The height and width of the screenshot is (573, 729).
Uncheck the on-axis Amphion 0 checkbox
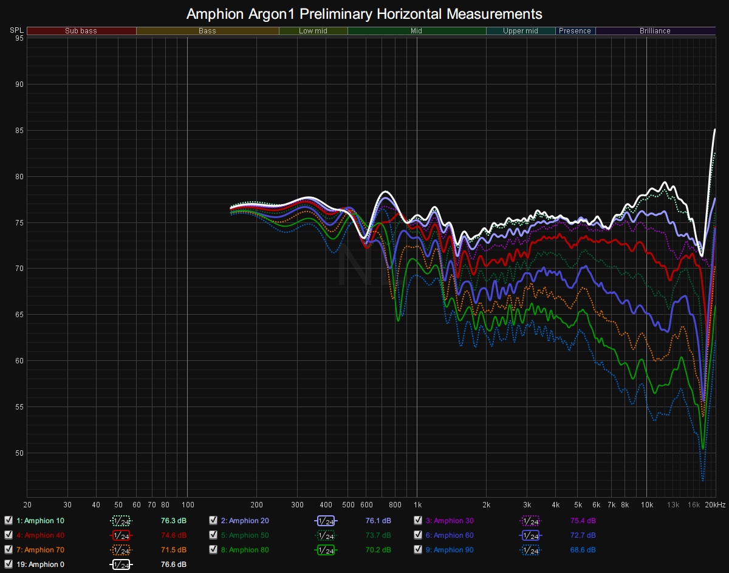point(9,564)
